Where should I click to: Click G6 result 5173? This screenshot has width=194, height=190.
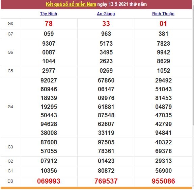click(x=106, y=44)
